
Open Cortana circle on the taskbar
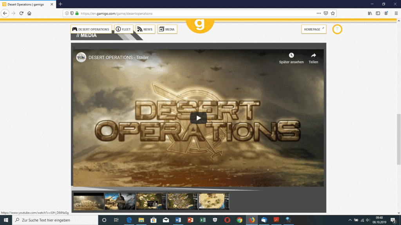(x=104, y=220)
